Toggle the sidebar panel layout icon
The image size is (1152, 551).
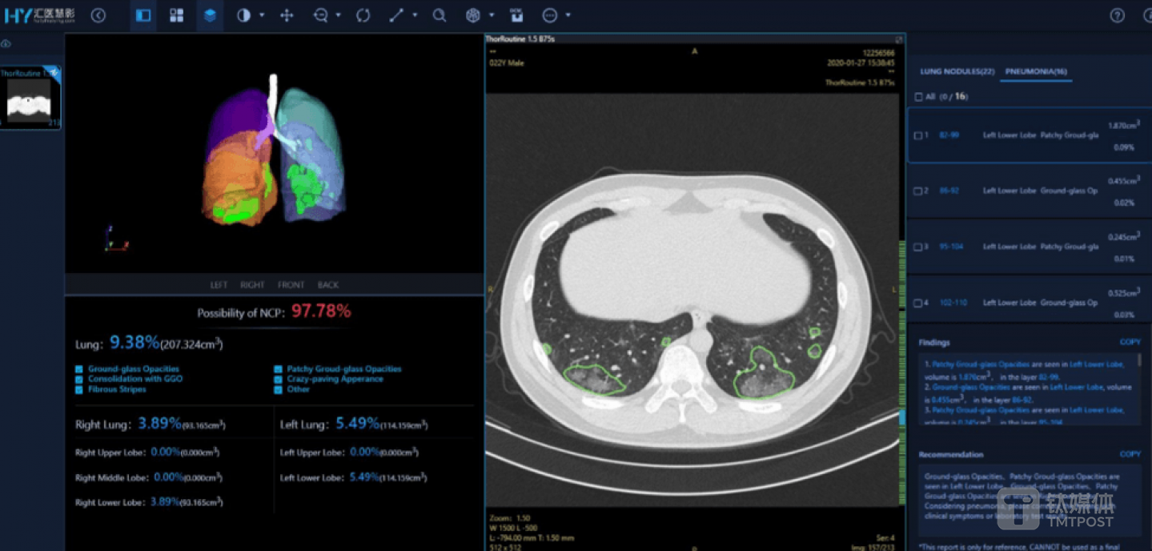(143, 15)
